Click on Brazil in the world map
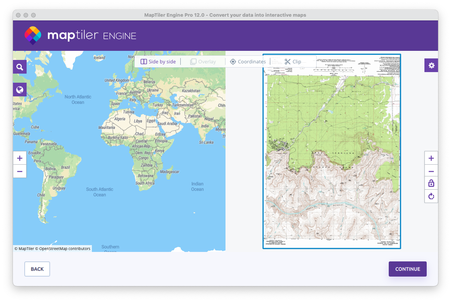 pos(65,167)
